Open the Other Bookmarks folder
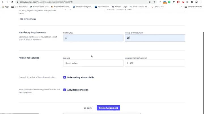Image resolution: width=204 pixels, height=114 pixels. pyautogui.click(x=193, y=6)
